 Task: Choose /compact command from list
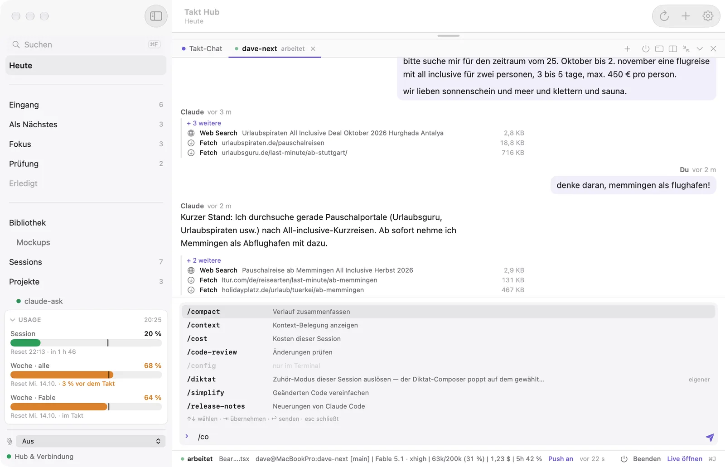coord(448,312)
